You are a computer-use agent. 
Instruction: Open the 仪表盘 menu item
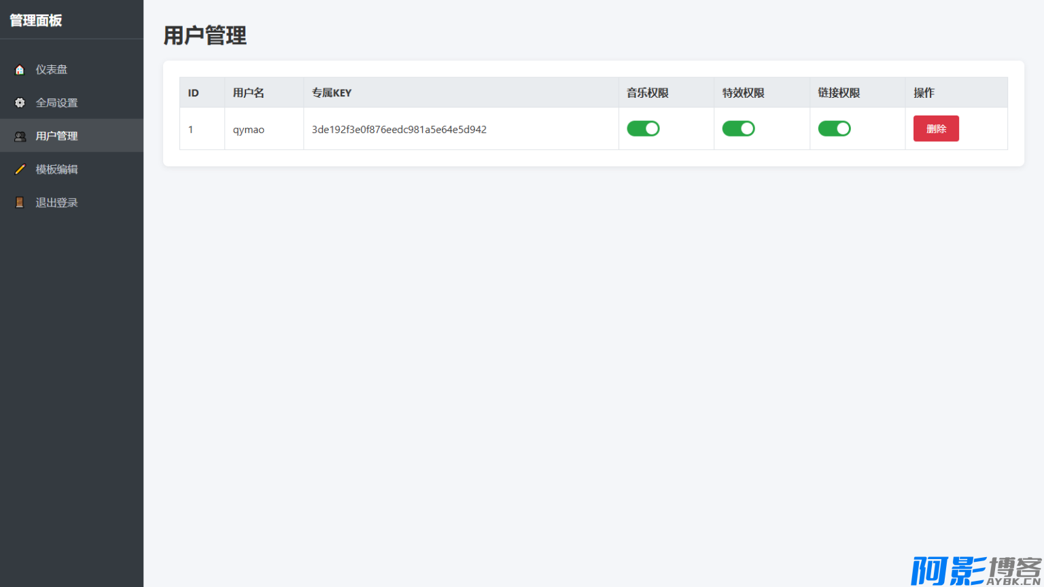point(52,69)
